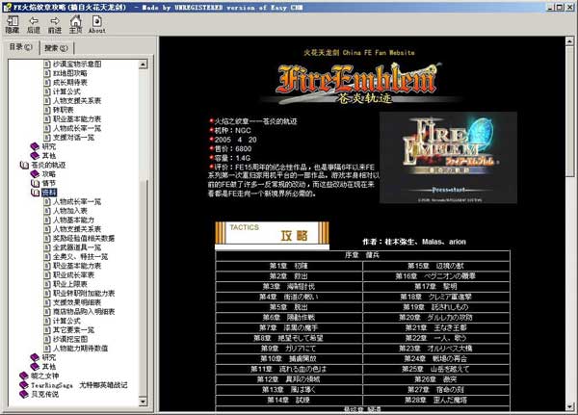Click page icon beside 商店物品购入明细表
This screenshot has height=415, width=578.
click(47, 311)
